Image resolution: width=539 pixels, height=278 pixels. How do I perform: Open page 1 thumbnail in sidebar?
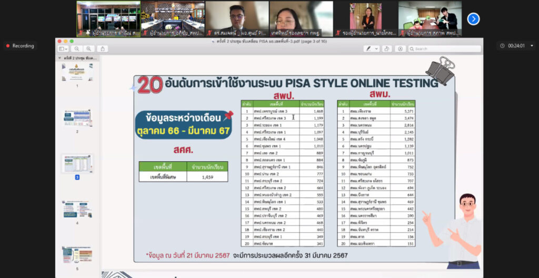pos(77,72)
